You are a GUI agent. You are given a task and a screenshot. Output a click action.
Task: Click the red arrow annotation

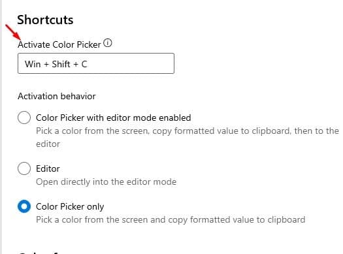coord(12,32)
